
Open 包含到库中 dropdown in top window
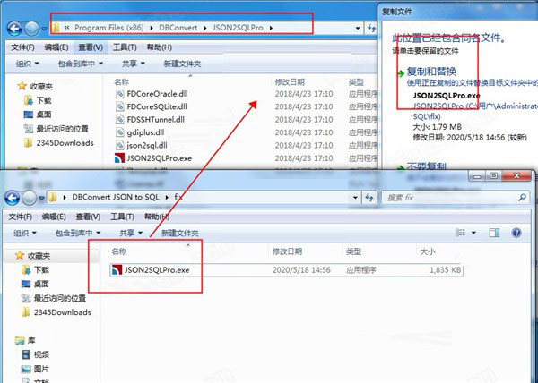(81, 64)
